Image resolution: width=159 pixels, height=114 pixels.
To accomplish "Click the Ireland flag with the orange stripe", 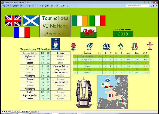I will (79, 21).
